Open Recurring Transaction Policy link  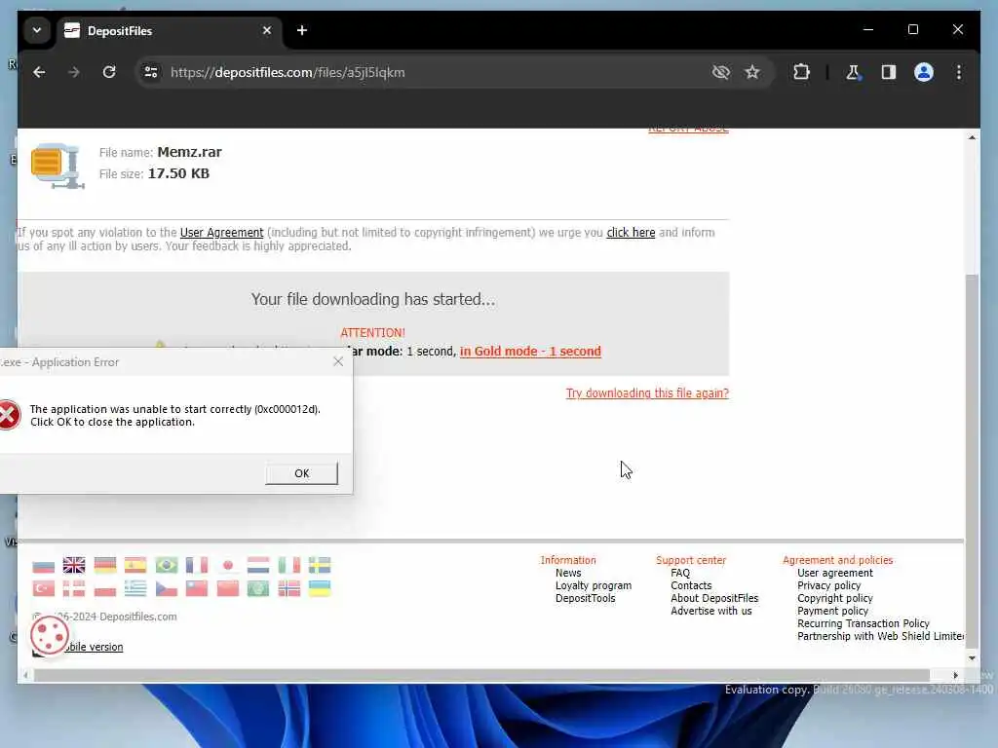(864, 623)
